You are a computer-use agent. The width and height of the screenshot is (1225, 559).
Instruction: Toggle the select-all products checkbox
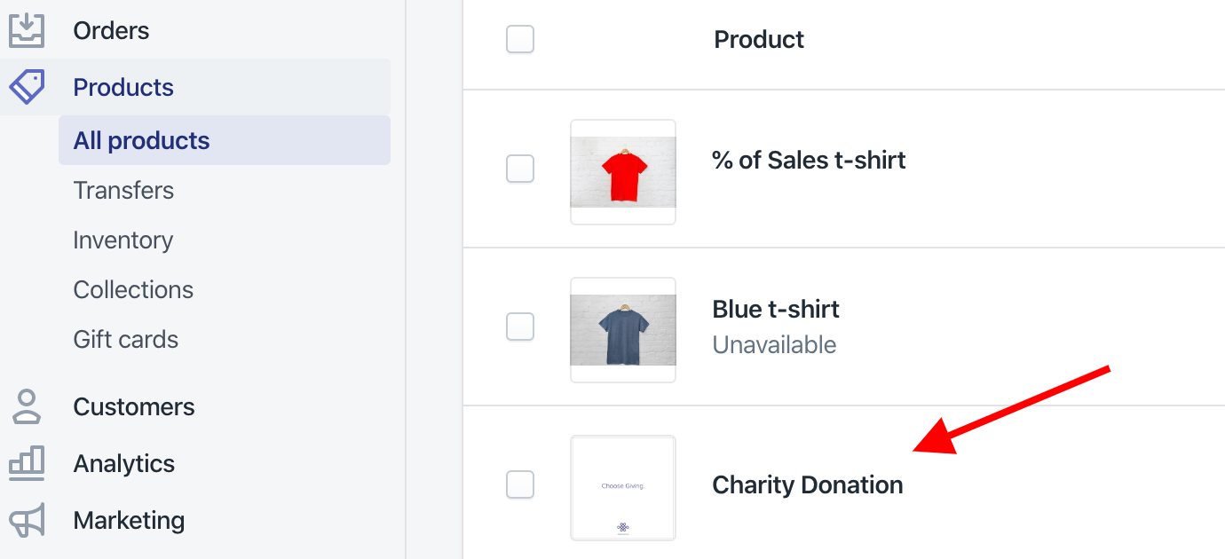[x=520, y=39]
